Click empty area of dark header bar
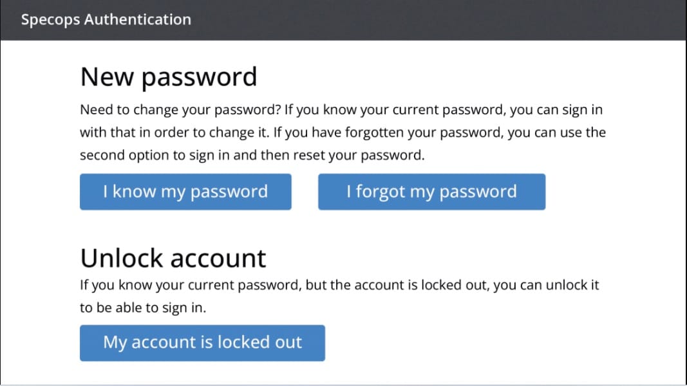Screen dimensions: 687x386 438,20
